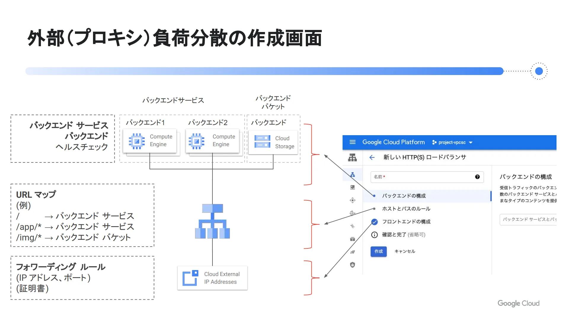Click the Cloud Storage bucket icon
The height and width of the screenshot is (316, 566).
click(x=262, y=141)
